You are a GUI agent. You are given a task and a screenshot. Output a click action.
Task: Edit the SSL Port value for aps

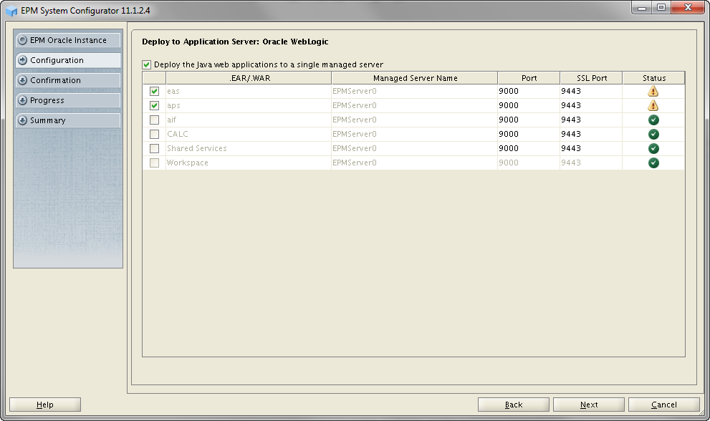click(x=591, y=105)
